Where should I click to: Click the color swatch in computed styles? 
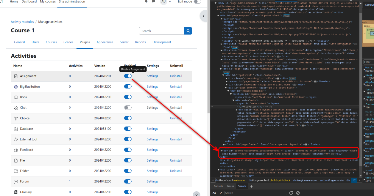[x=367, y=78]
